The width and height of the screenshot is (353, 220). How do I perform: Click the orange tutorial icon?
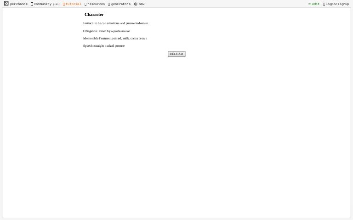click(x=64, y=4)
